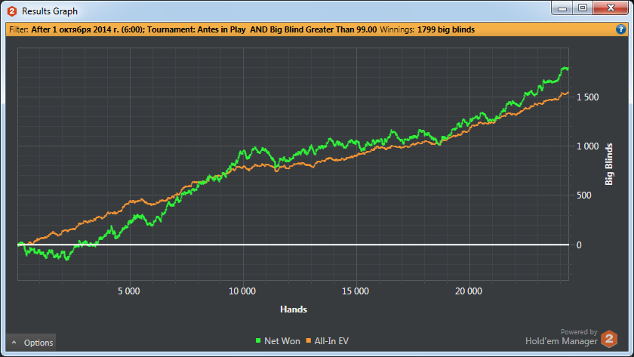Click the 10 000 hands axis tick
634x357 pixels.
(242, 291)
